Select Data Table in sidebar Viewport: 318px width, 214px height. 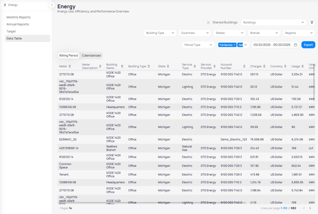[28, 38]
